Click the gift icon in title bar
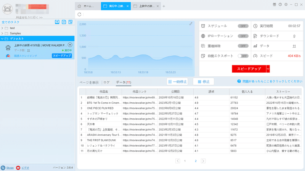305x171 pixels. point(274,5)
